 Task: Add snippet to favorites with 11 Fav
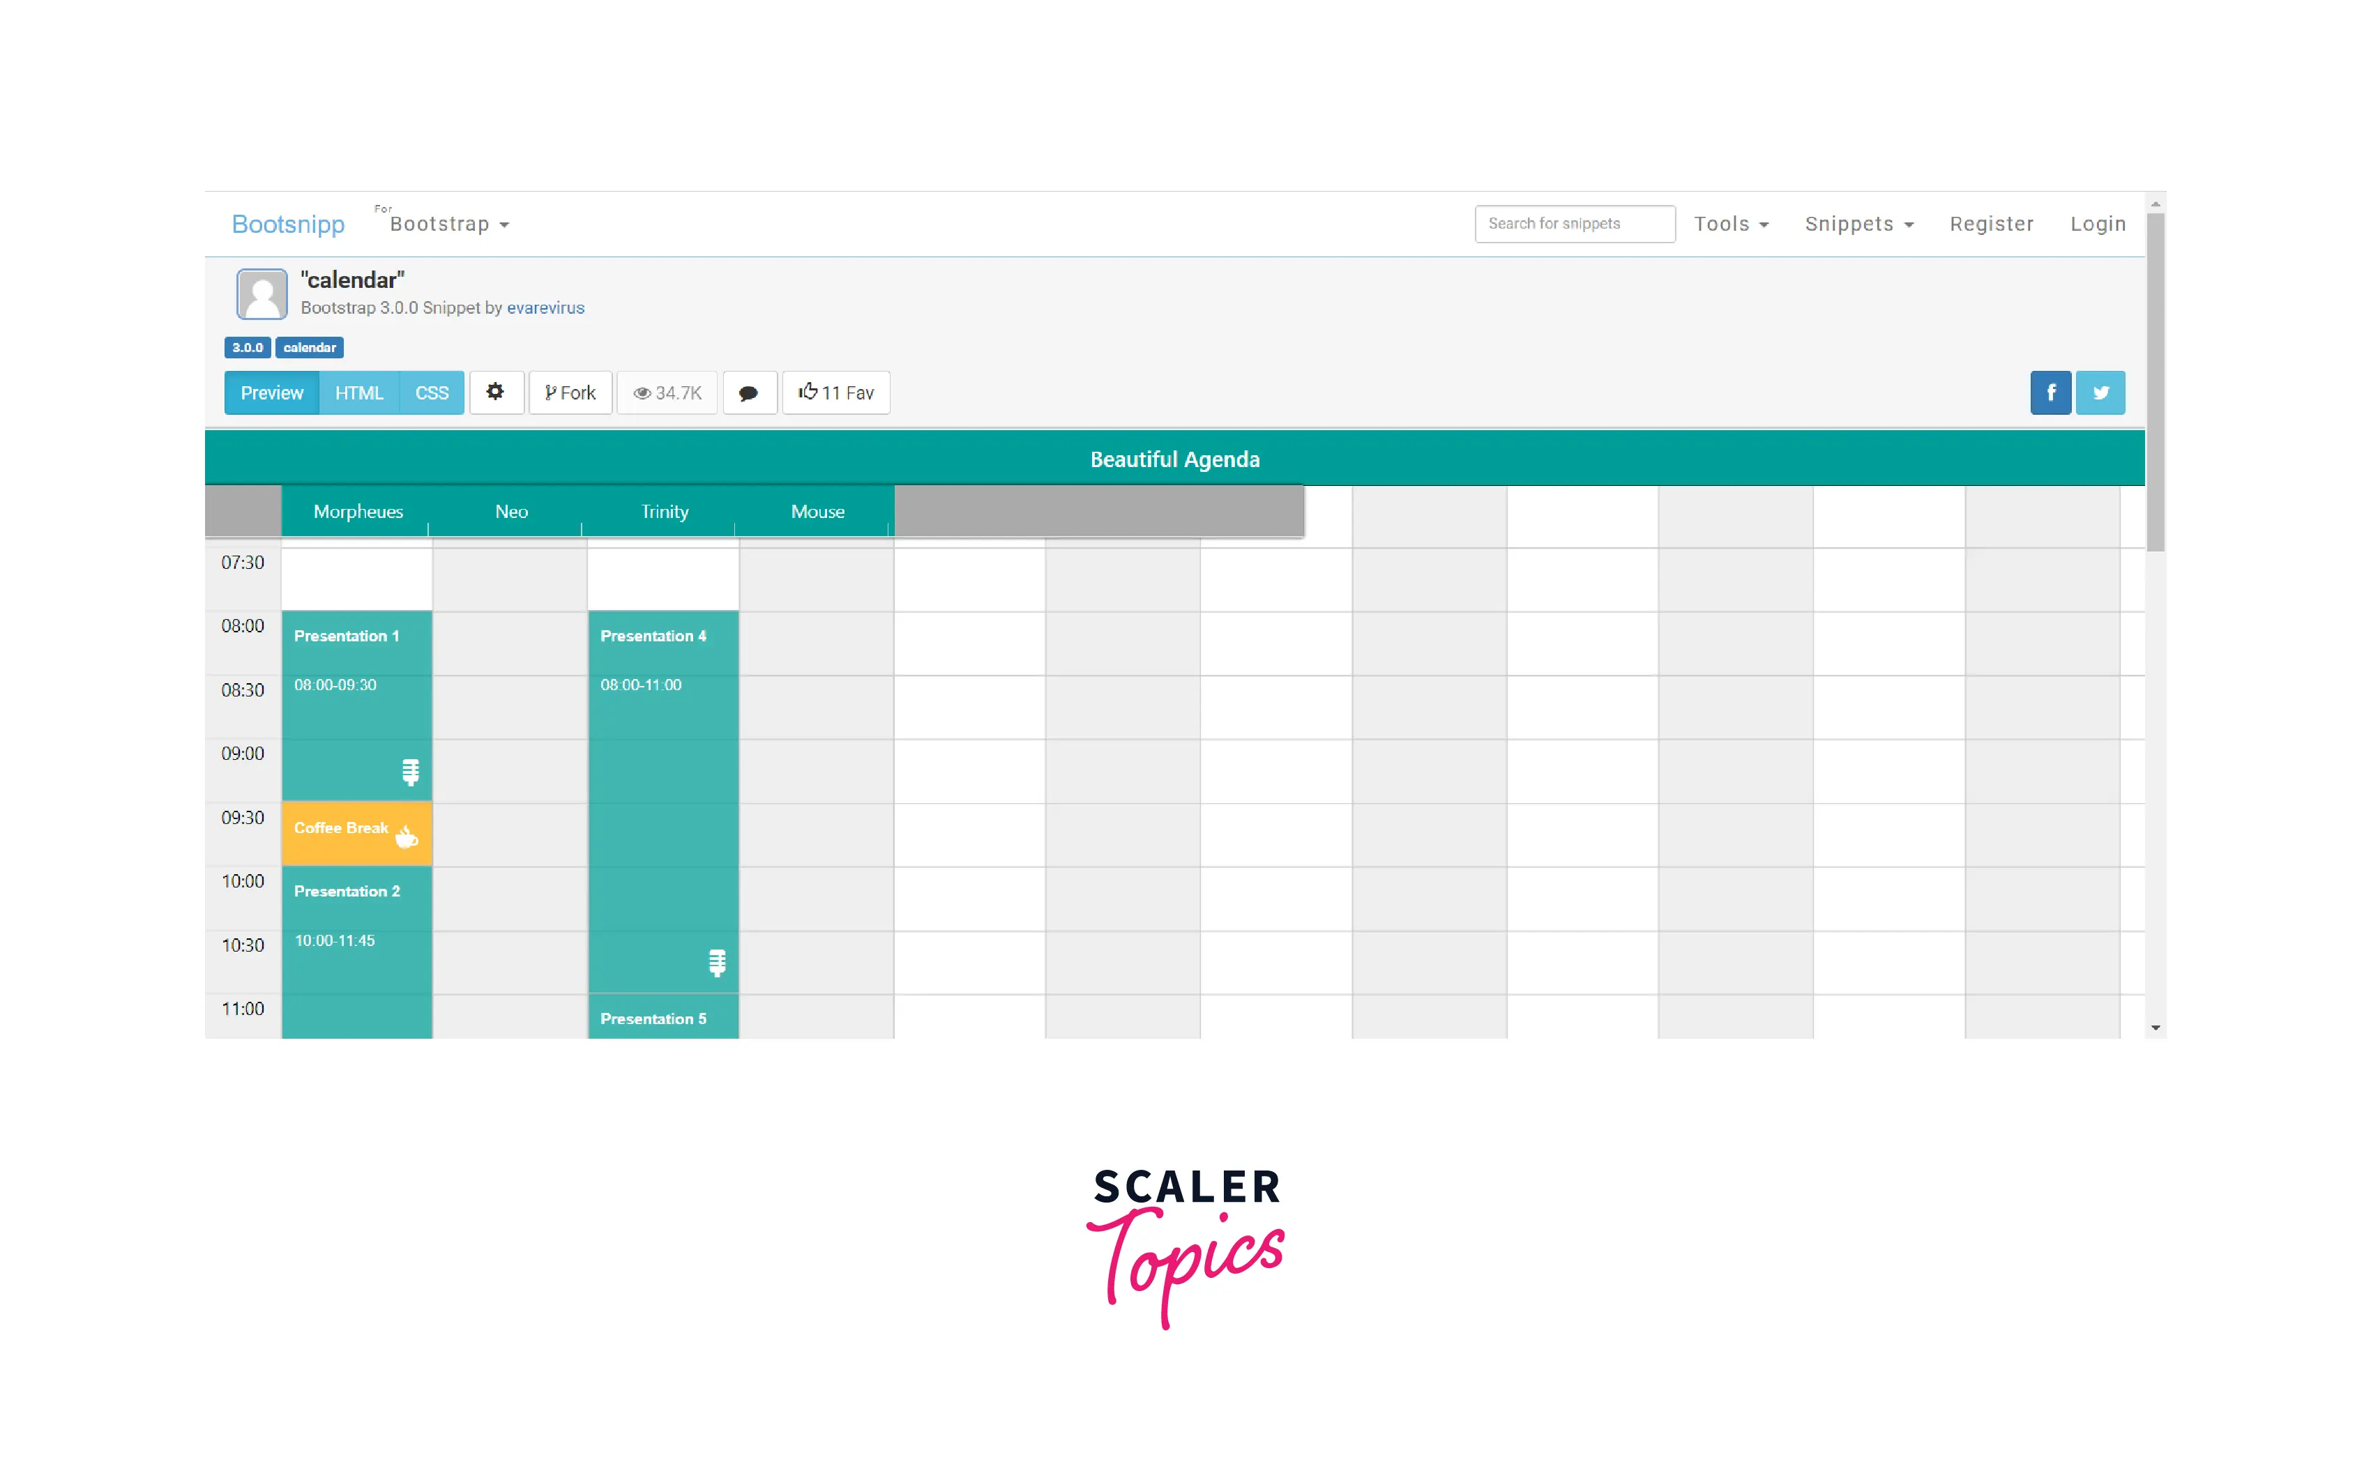[x=835, y=392]
